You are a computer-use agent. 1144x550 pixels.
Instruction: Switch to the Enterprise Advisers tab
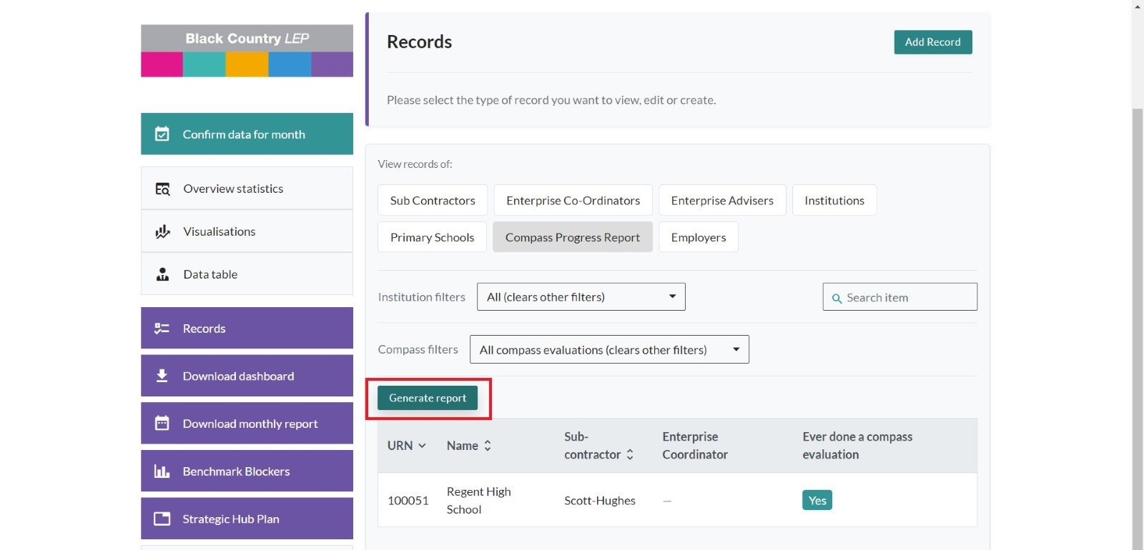click(721, 201)
